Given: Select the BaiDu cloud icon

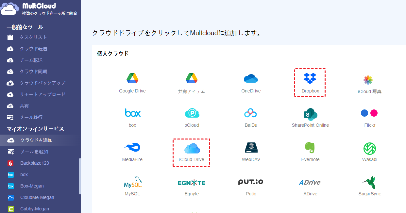Looking at the screenshot, I should (251, 113).
